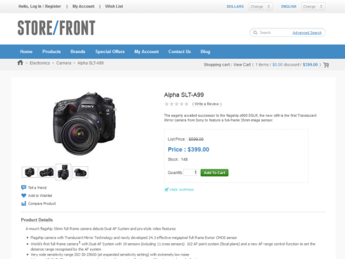
Task: Click the home icon in breadcrumb
Action: tap(20, 63)
